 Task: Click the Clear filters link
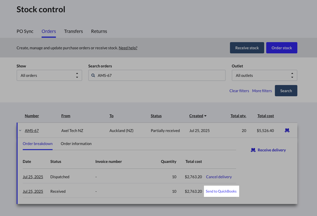239,91
